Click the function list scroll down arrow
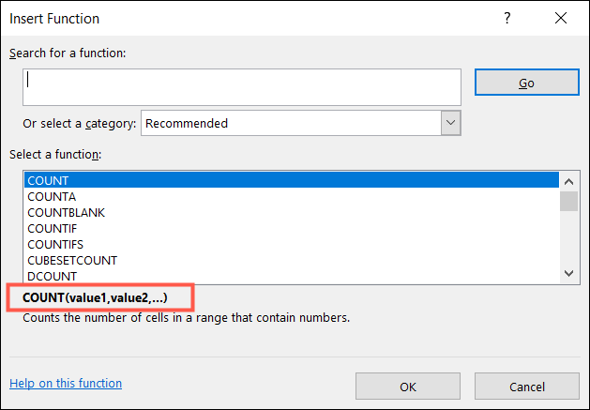 [x=568, y=273]
